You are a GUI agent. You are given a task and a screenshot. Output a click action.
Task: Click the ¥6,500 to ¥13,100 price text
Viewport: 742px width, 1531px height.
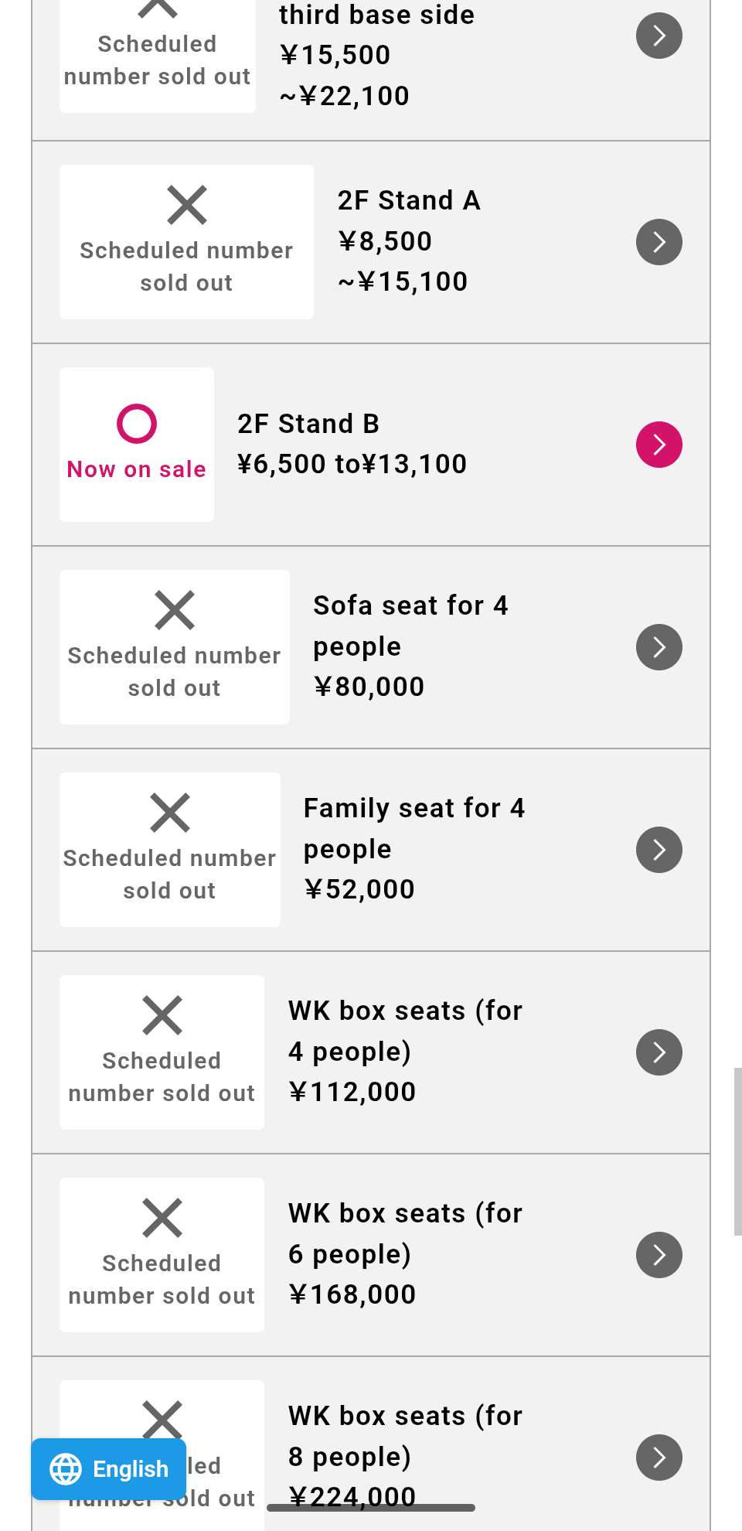tap(352, 464)
